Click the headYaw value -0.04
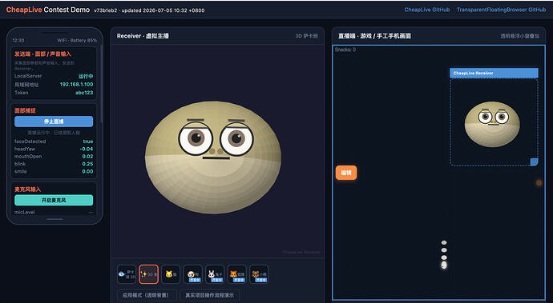Screen dimensions: 553x303 [87, 149]
